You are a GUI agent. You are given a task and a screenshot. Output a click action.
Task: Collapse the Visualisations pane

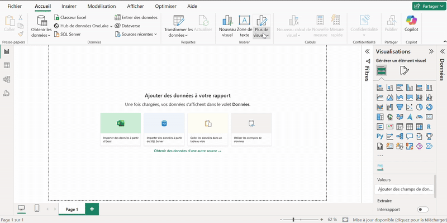point(431,51)
